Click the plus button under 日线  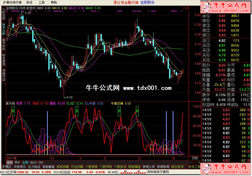point(191,162)
